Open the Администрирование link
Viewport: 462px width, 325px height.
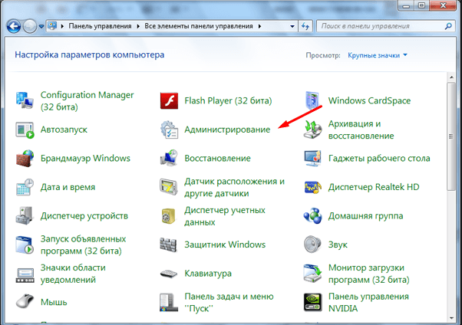click(227, 130)
